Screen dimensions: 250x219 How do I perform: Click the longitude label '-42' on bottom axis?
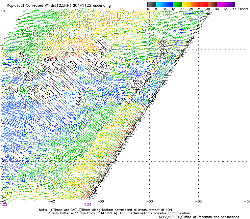click(52, 201)
